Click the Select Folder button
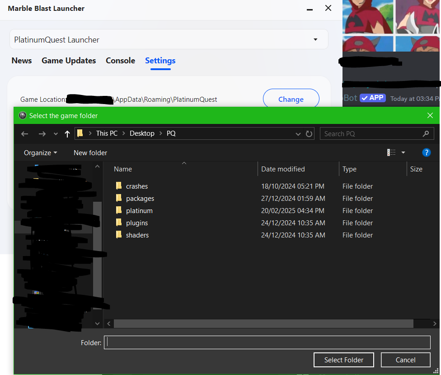Screen dimensions: 441x375 (343, 360)
